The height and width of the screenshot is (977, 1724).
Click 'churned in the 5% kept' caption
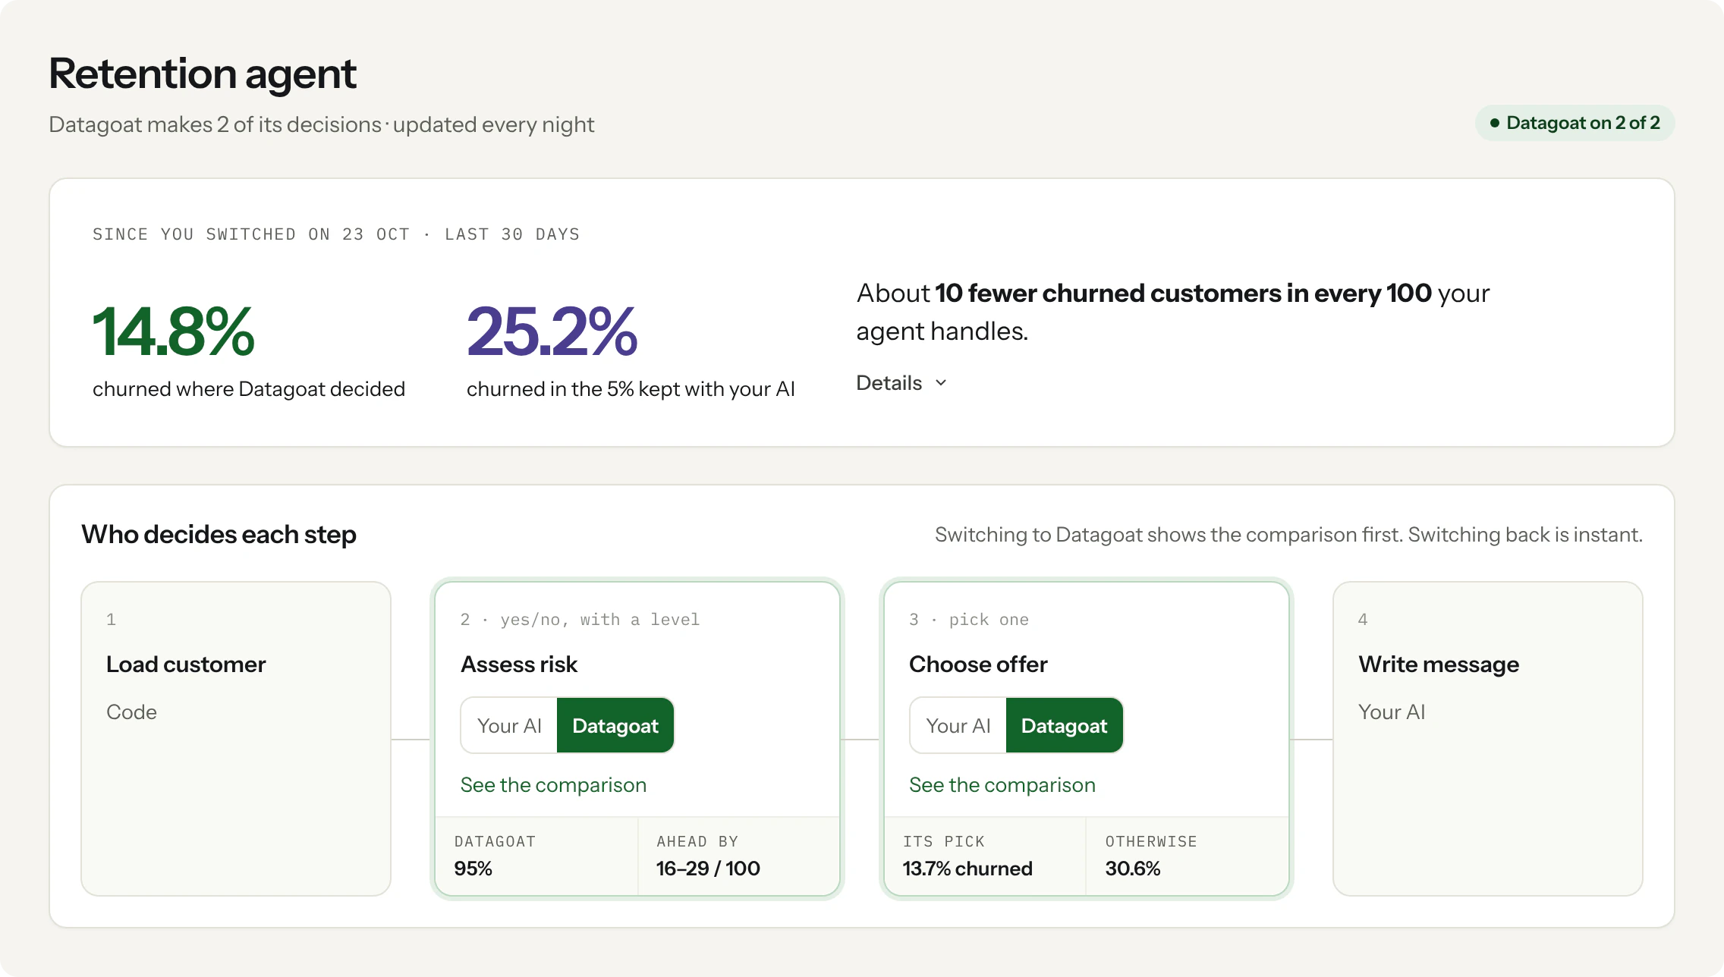631,389
